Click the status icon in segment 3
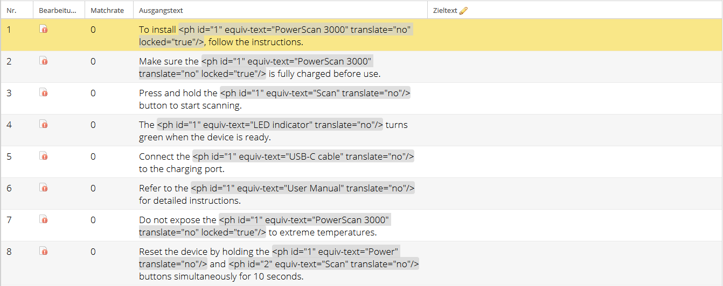The width and height of the screenshot is (723, 286). coord(44,92)
